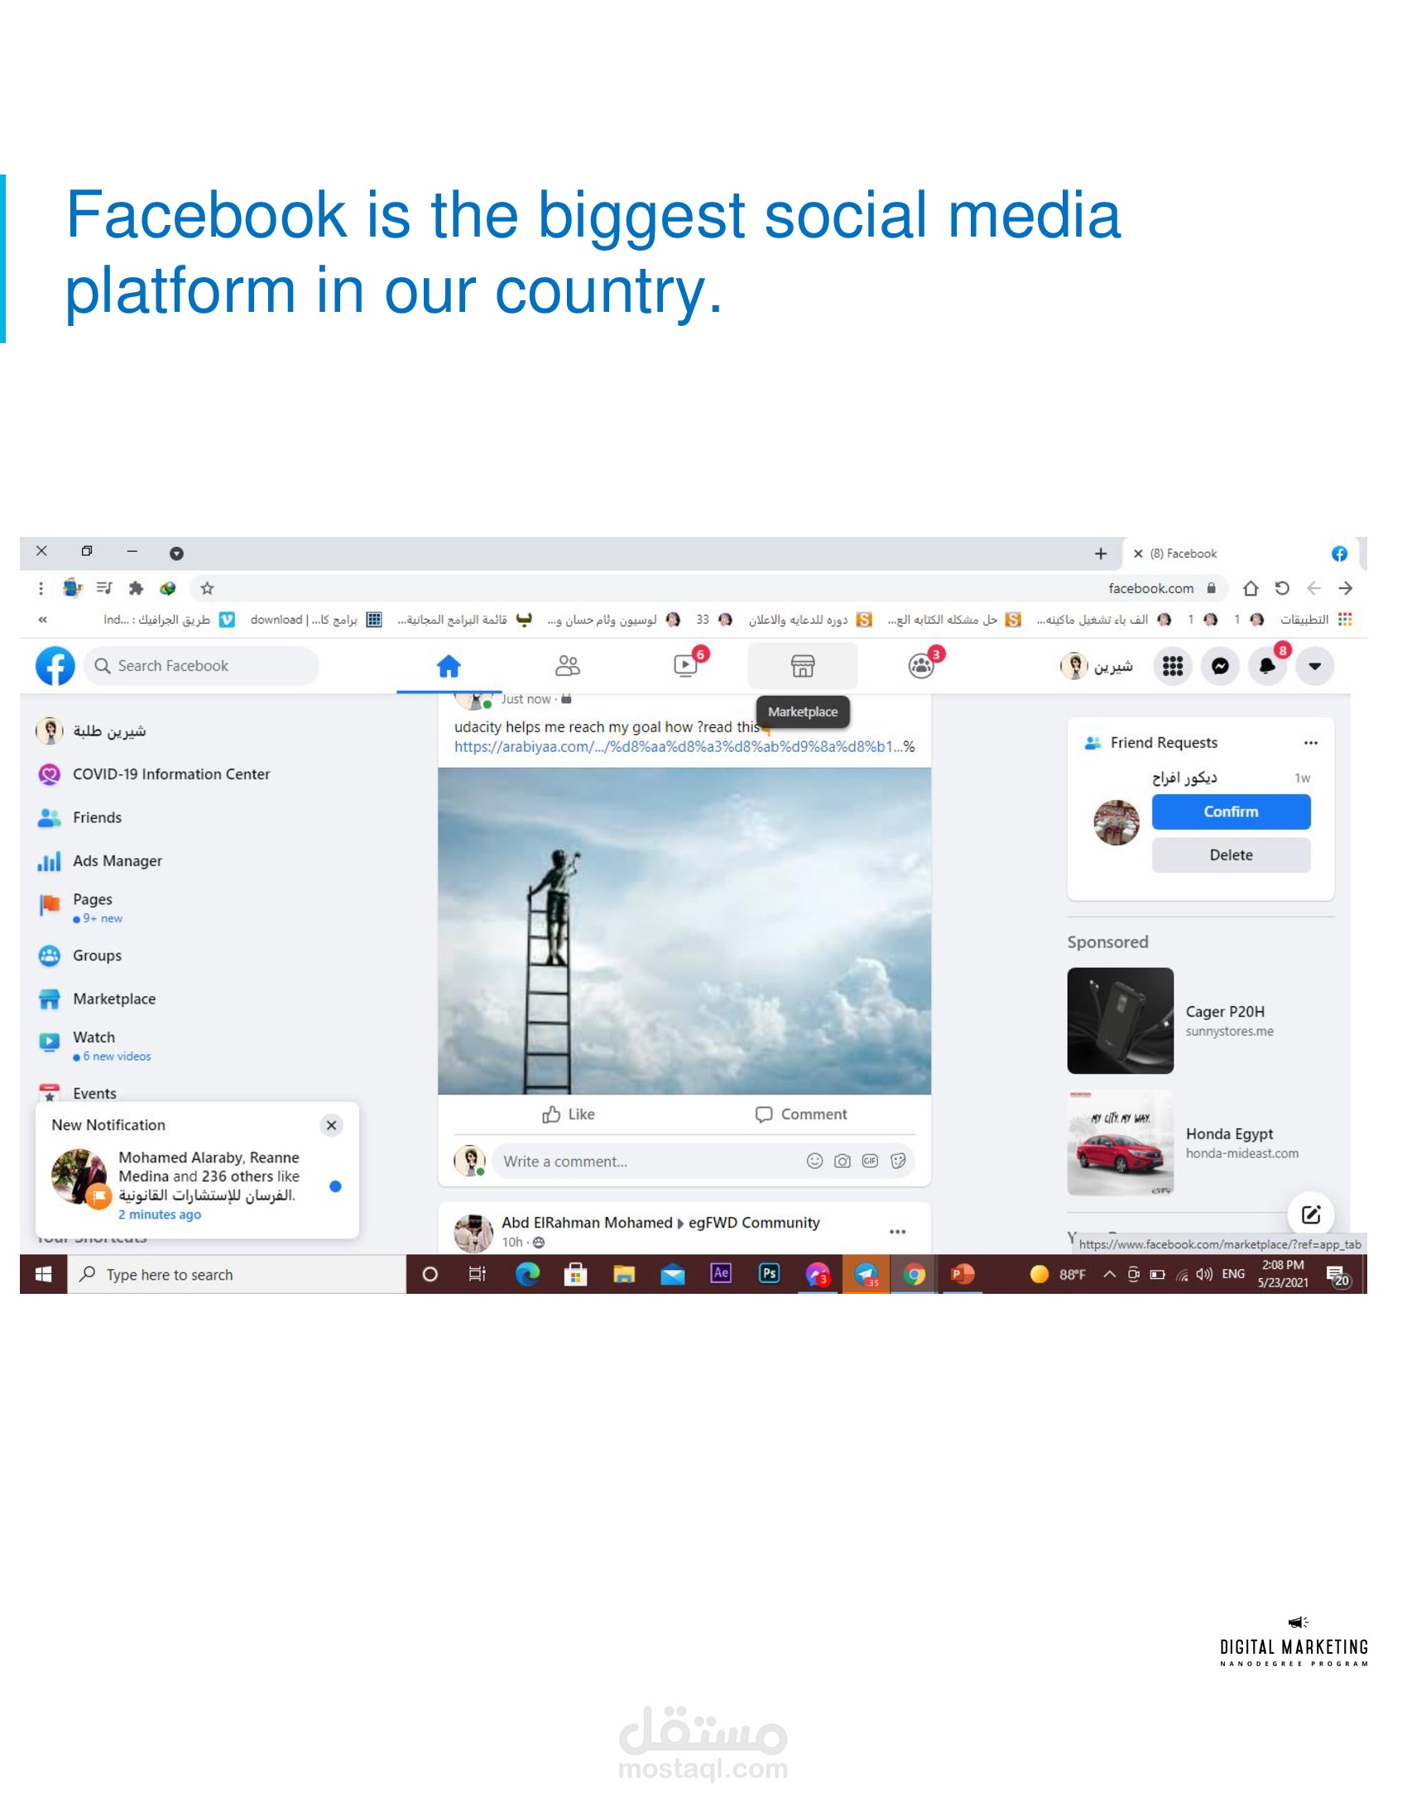The width and height of the screenshot is (1407, 1820).
Task: Open the notifications bell icon
Action: pos(1267,666)
